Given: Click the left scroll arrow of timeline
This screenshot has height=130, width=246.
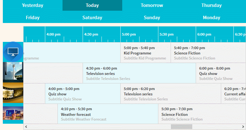Looking at the screenshot, I should 26,127.
